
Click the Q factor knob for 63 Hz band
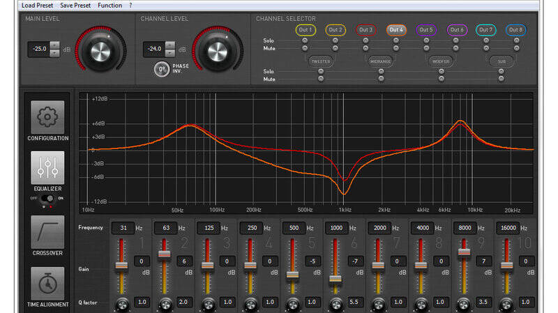click(165, 305)
